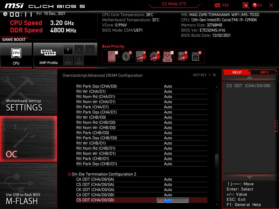Image resolution: width=279 pixels, height=209 pixels.
Task: Select the Rtt Wr (CHB/D1) row
Action: click(x=142, y=143)
